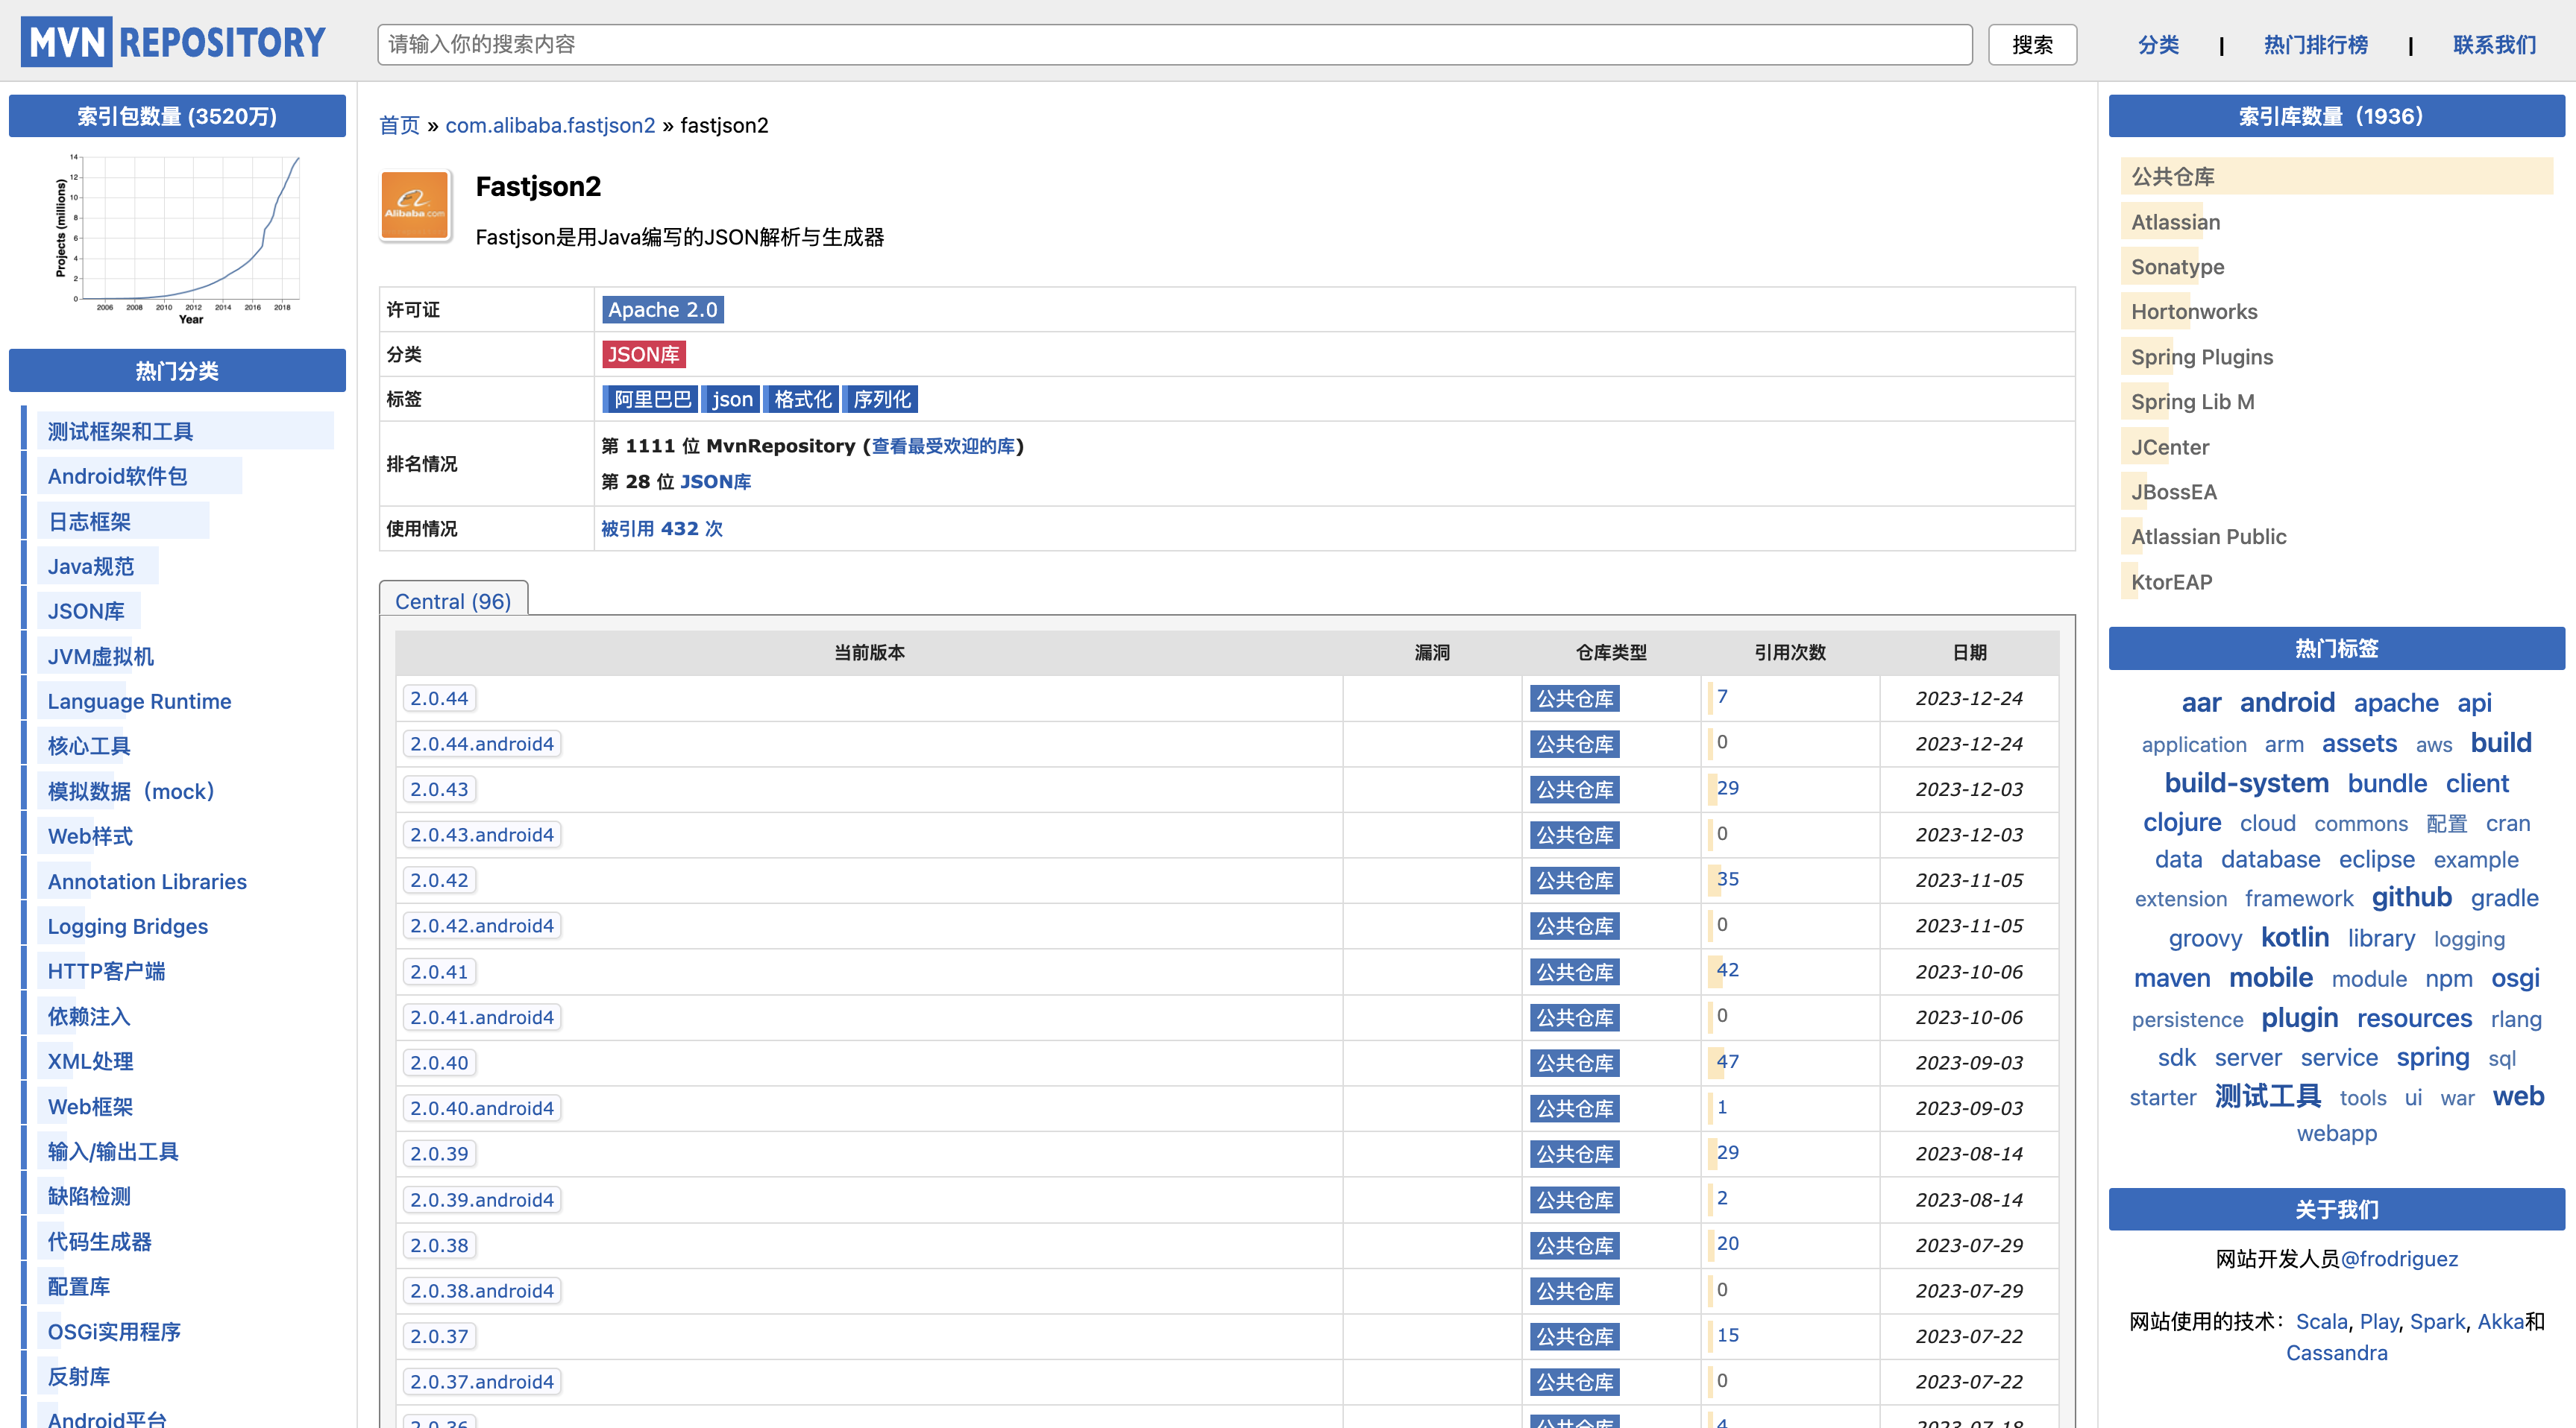Open version 2.0.43.android4 link

pos(481,835)
